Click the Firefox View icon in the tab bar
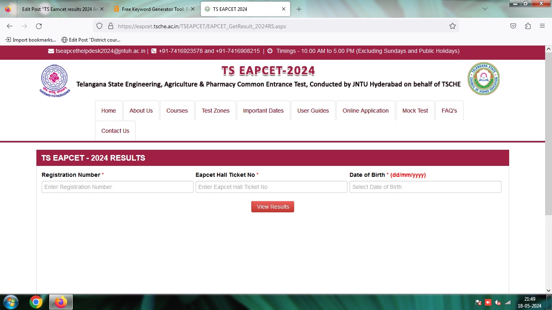This screenshot has width=552, height=310. tap(8, 9)
